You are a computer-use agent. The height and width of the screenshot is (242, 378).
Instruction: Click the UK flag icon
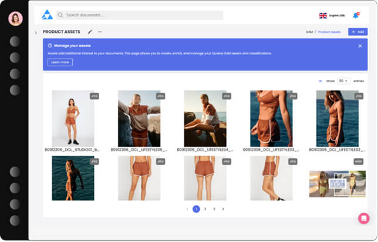tap(323, 15)
